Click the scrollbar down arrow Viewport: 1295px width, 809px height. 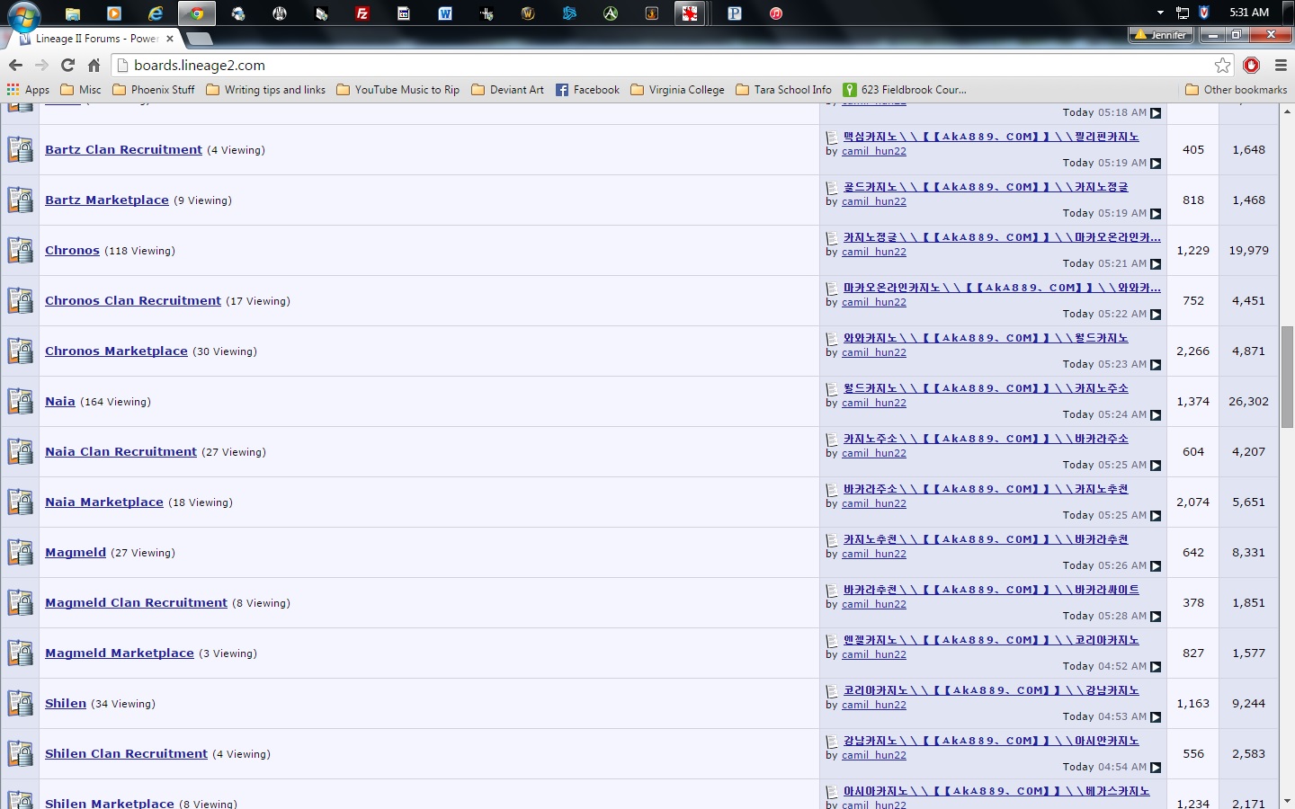[x=1287, y=800]
